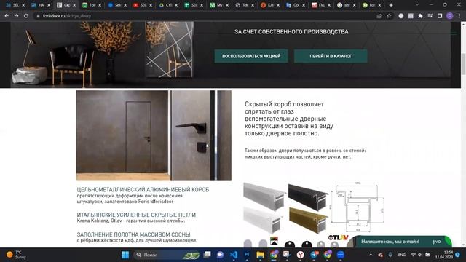466x262 pixels.
Task: Open Yandex Browser from the taskbar
Action: (x=301, y=255)
